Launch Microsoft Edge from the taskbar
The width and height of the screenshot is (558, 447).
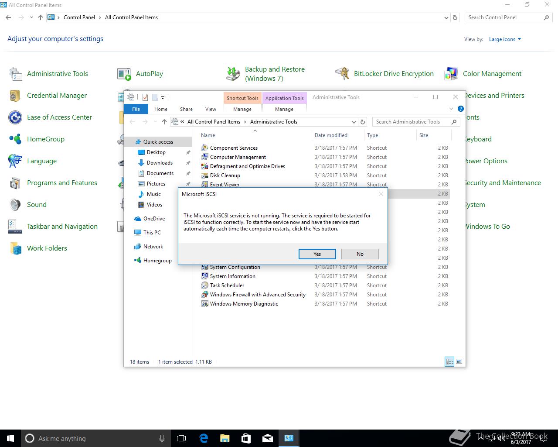click(204, 438)
